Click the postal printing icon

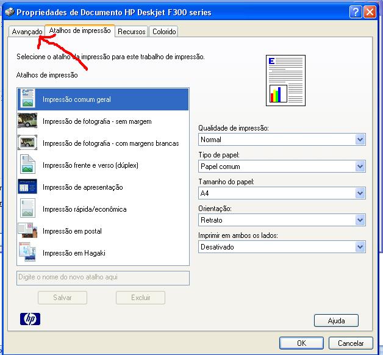click(27, 230)
